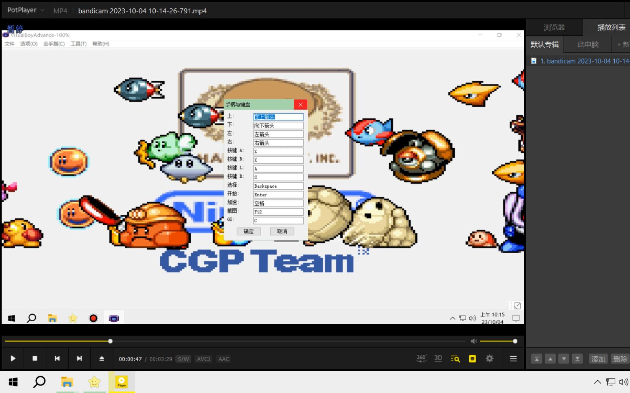630x393 pixels.
Task: Click the playlist item file icon
Action: (x=534, y=61)
